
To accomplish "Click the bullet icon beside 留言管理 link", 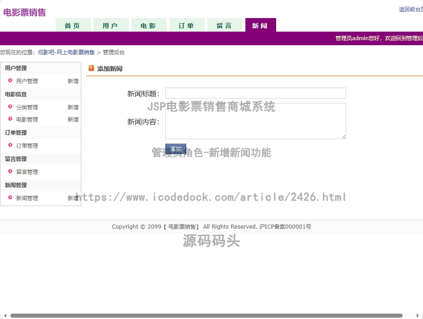I will click(x=10, y=171).
